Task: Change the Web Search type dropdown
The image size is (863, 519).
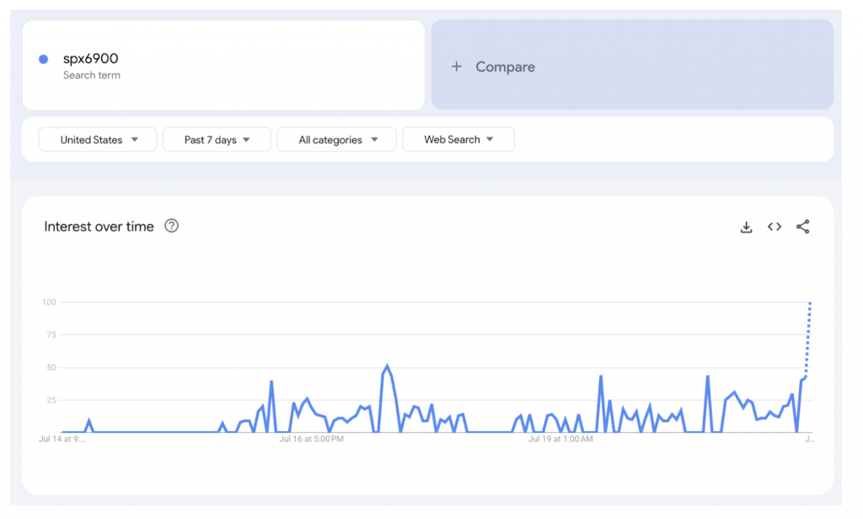Action: [458, 140]
